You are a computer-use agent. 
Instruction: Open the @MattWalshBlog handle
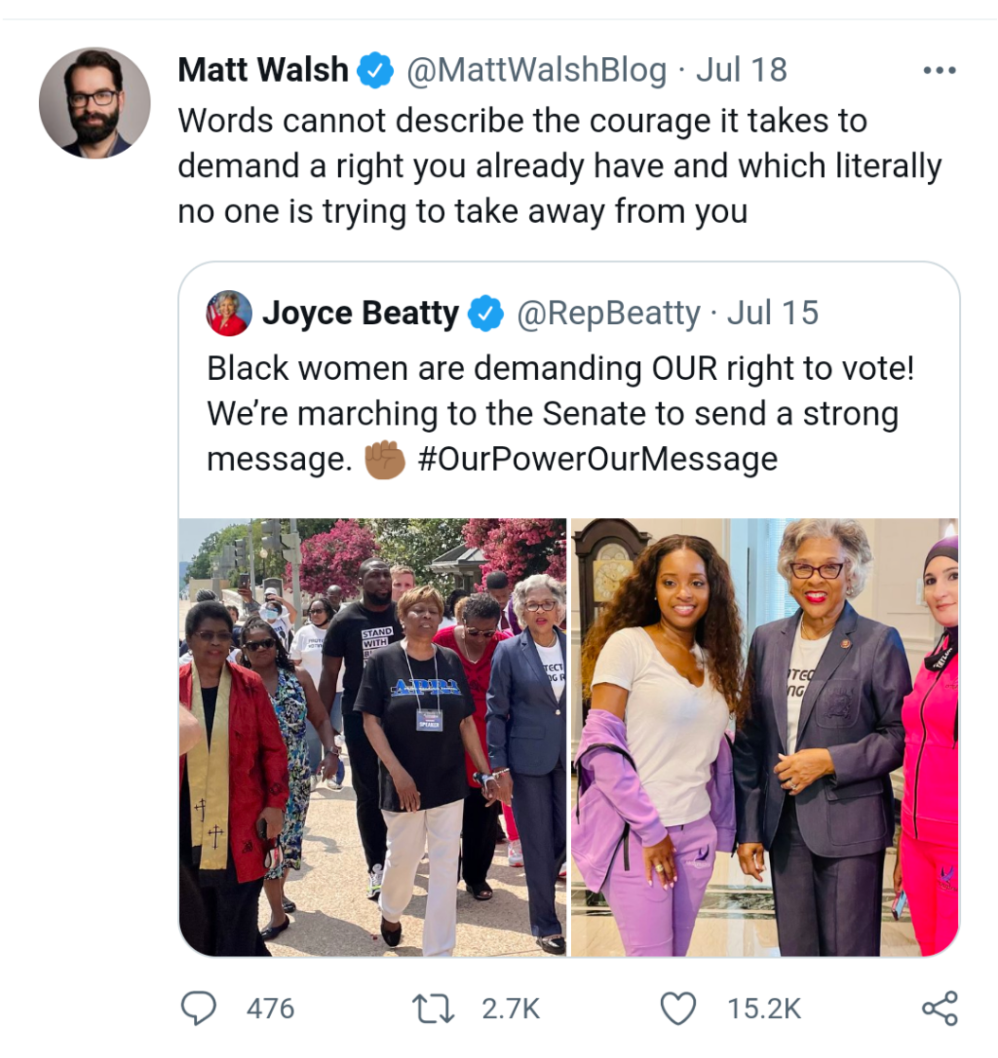[537, 70]
